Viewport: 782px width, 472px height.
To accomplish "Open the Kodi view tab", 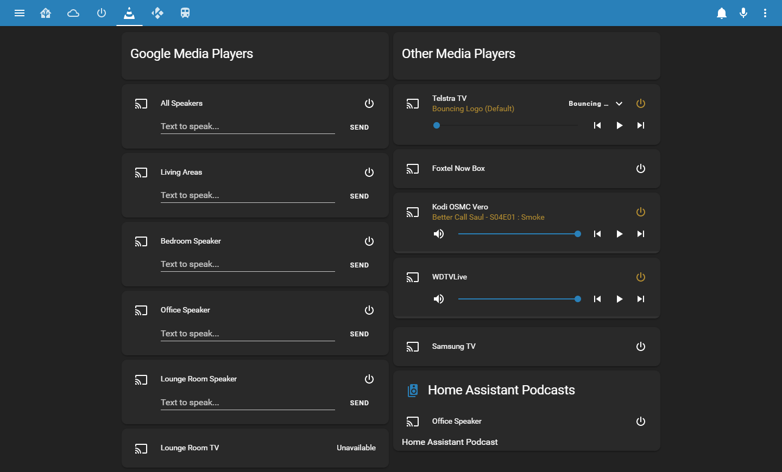I will pos(157,13).
